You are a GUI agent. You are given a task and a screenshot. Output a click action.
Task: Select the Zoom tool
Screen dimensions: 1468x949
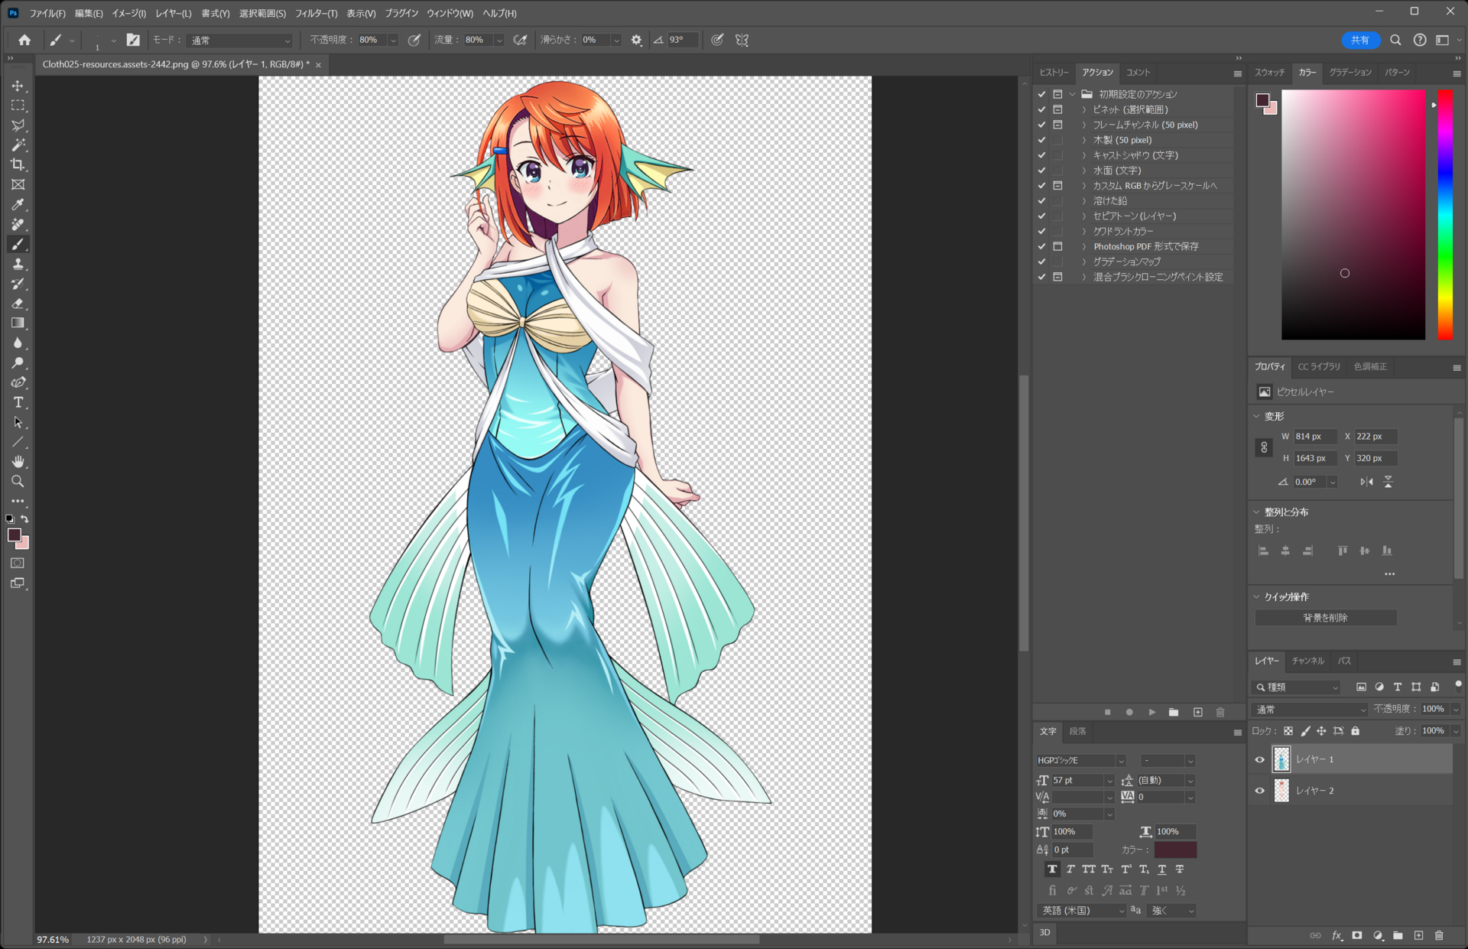pyautogui.click(x=18, y=482)
